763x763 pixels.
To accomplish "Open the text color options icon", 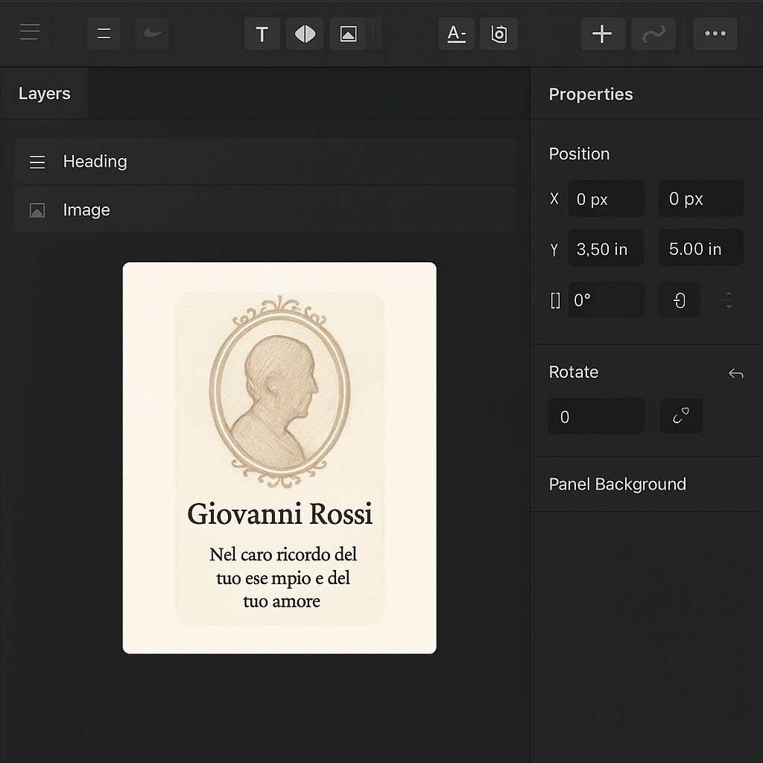I will (456, 34).
